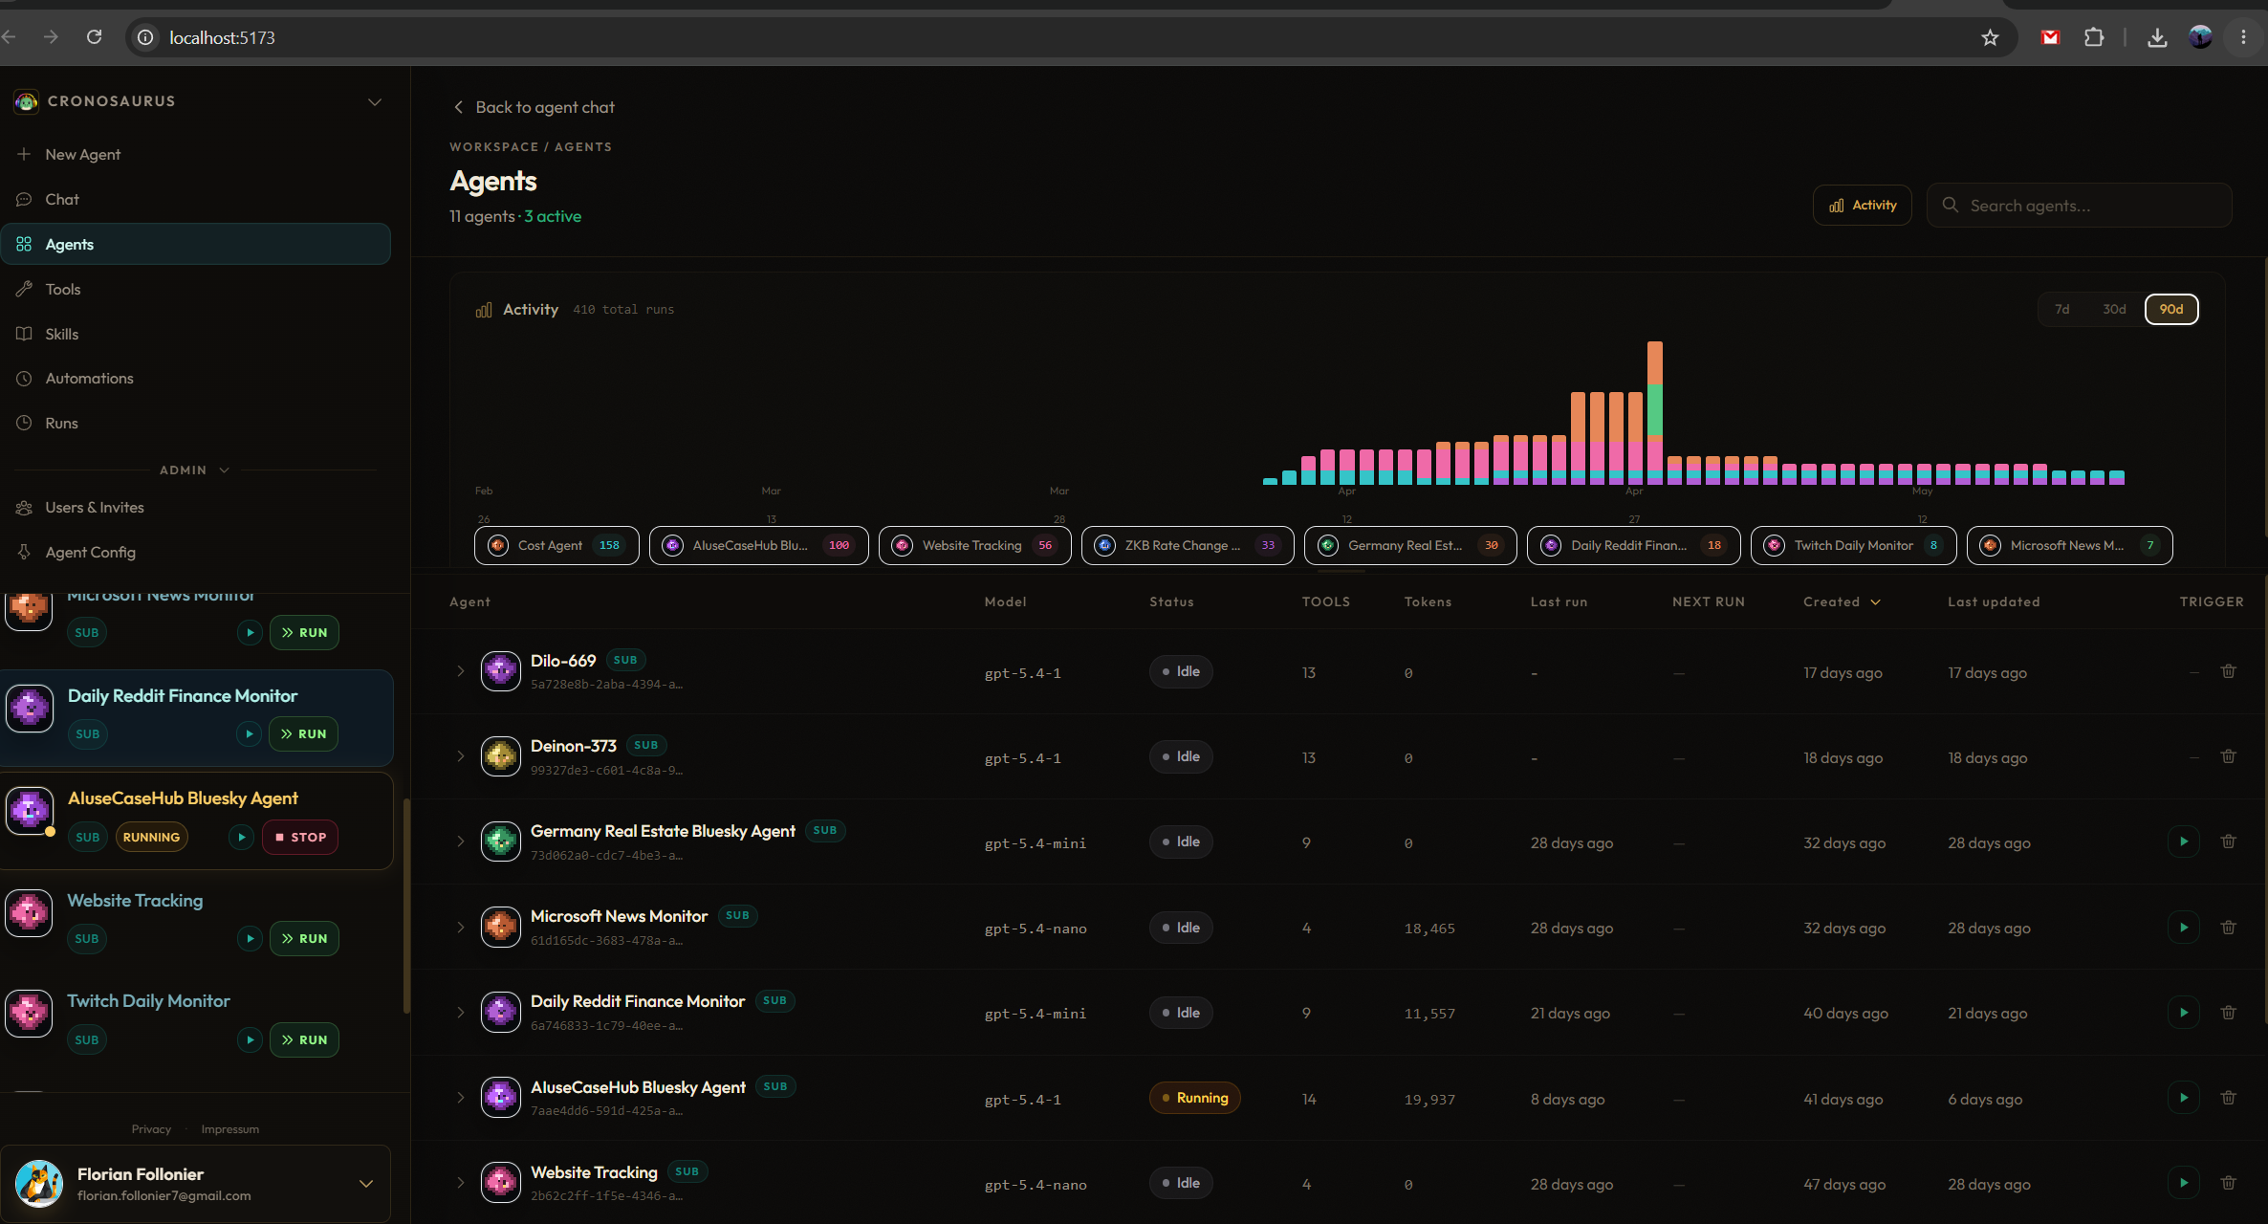Select 30d activity range
Viewport: 2268px width, 1224px height.
click(x=2114, y=309)
